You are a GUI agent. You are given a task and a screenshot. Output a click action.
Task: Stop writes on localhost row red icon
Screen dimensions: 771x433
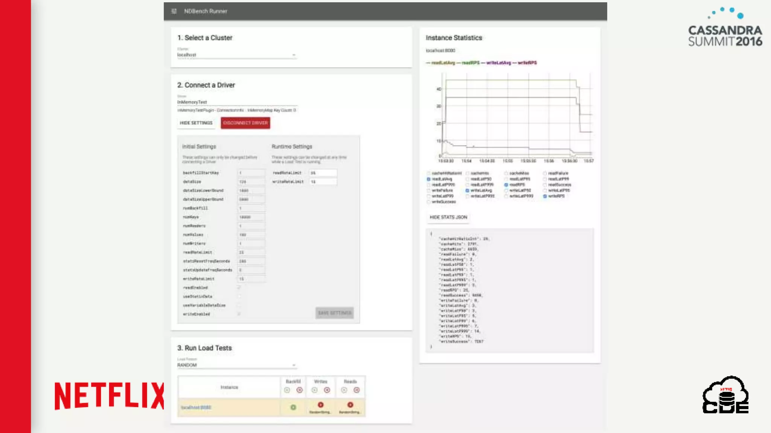tap(320, 405)
